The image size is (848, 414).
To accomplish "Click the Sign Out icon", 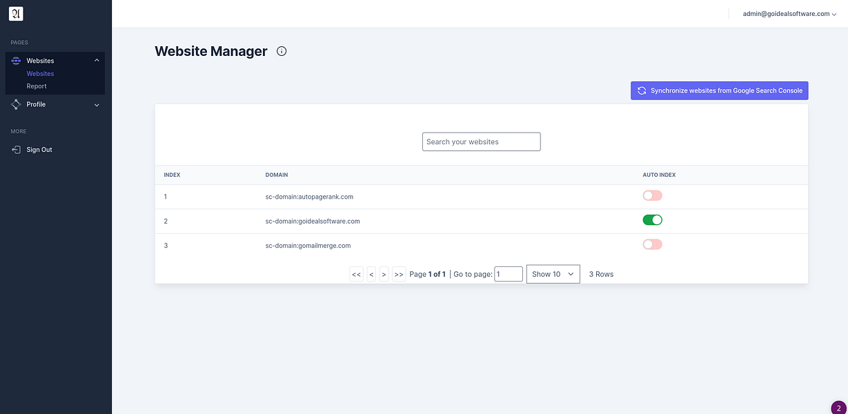I will [x=15, y=149].
